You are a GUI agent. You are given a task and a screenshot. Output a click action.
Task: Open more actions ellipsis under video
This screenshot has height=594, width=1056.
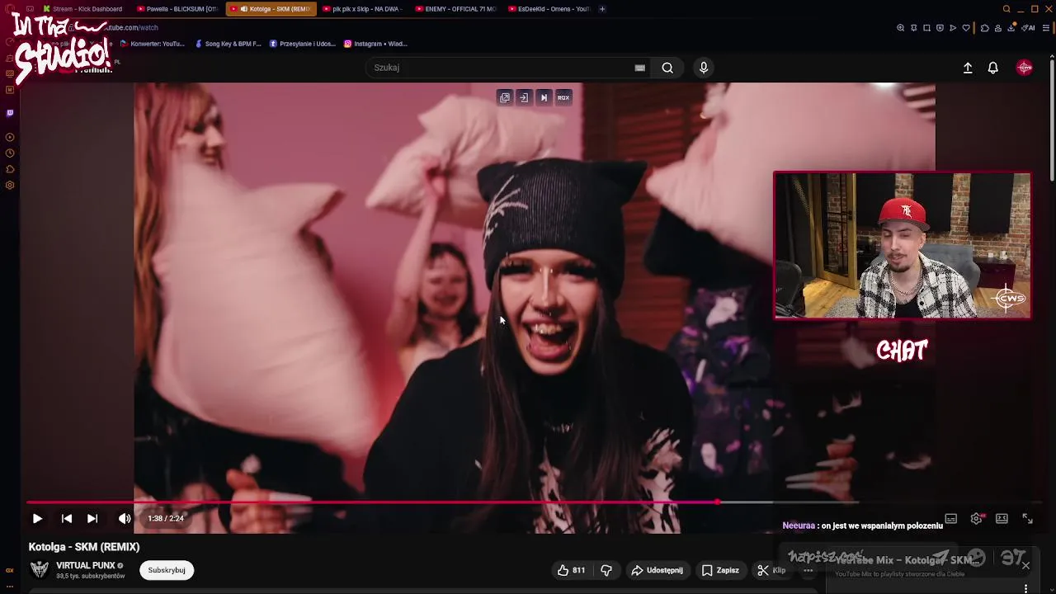808,570
